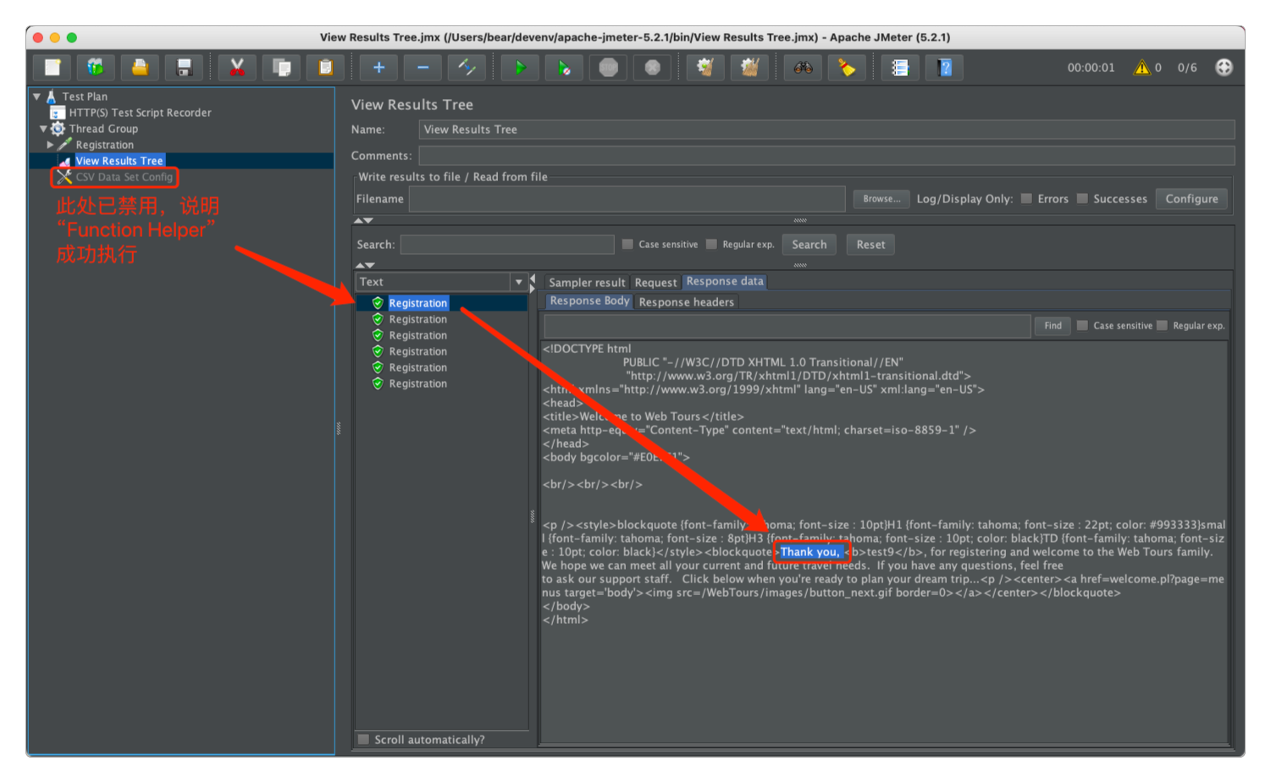The image size is (1271, 783).
Task: Enable Regular exp. in Search row
Action: [x=711, y=245]
